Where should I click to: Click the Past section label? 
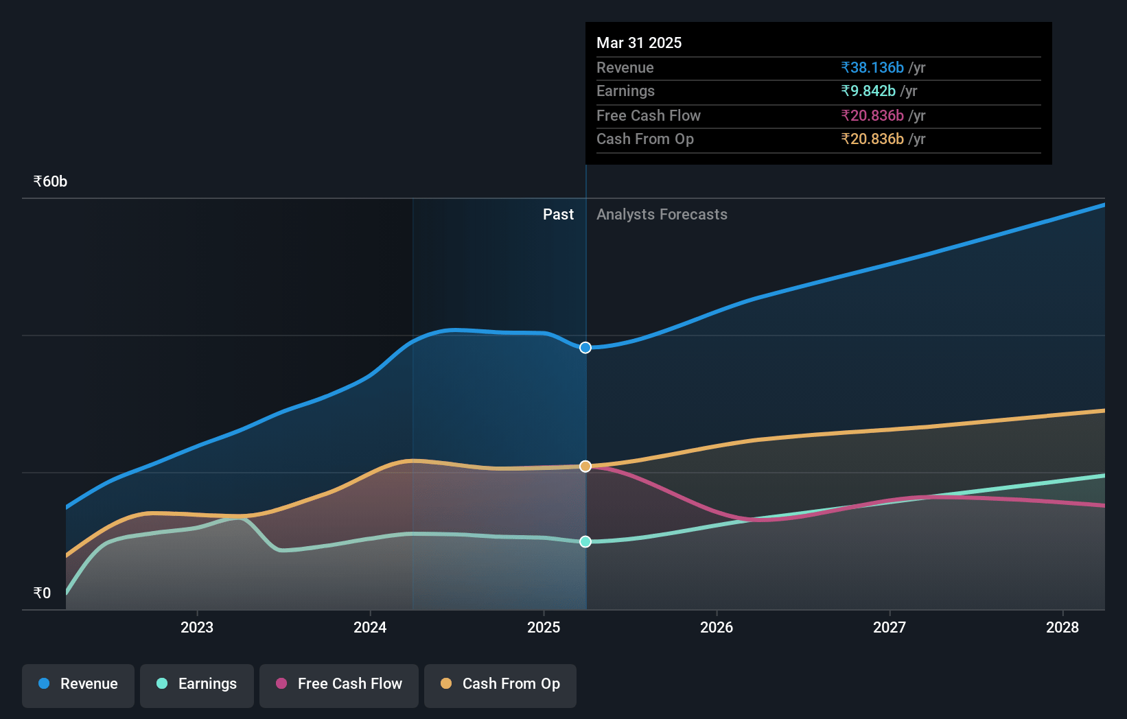tap(558, 214)
